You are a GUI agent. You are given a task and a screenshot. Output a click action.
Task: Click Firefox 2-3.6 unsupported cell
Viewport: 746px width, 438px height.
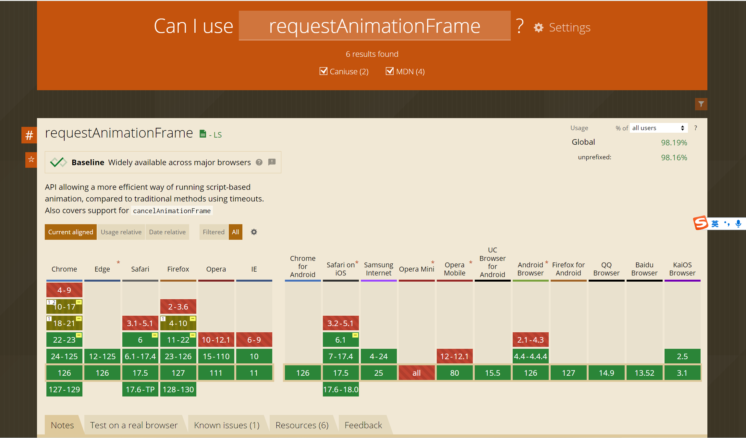pos(178,307)
